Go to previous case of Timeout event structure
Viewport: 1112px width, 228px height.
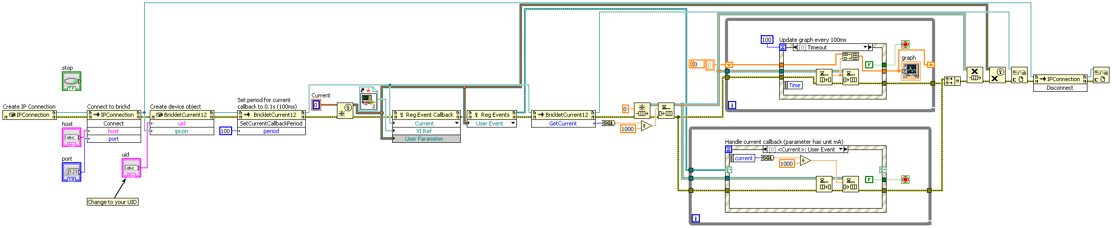796,47
